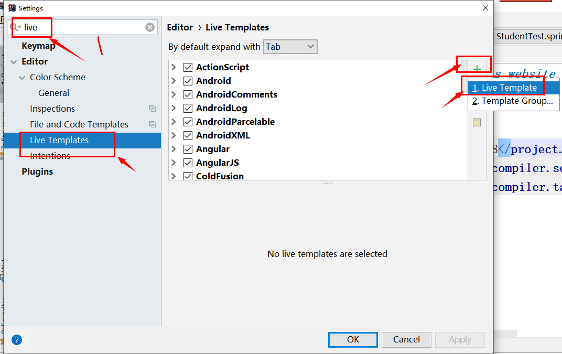This screenshot has width=562, height=354.
Task: Expand the Android template group arrow
Action: click(x=174, y=81)
